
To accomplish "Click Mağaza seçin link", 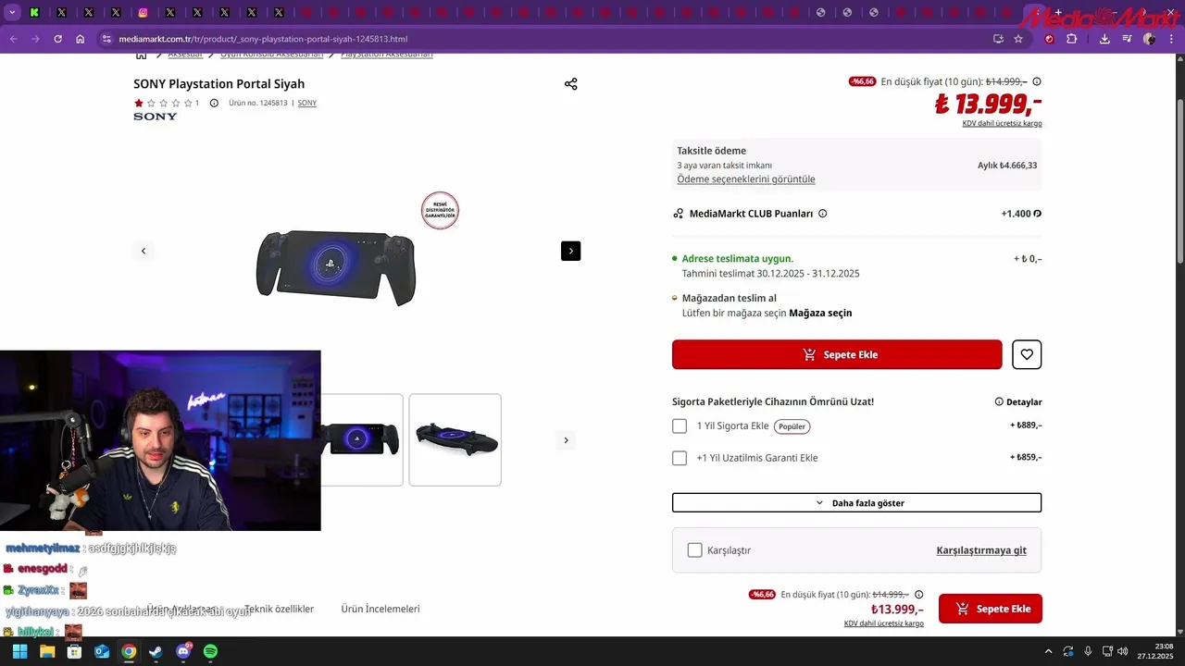I will point(820,313).
